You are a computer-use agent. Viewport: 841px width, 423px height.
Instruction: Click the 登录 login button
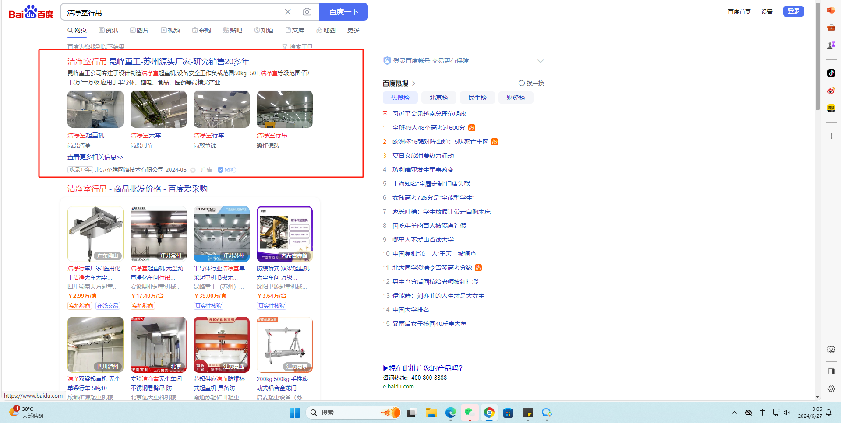(x=793, y=11)
